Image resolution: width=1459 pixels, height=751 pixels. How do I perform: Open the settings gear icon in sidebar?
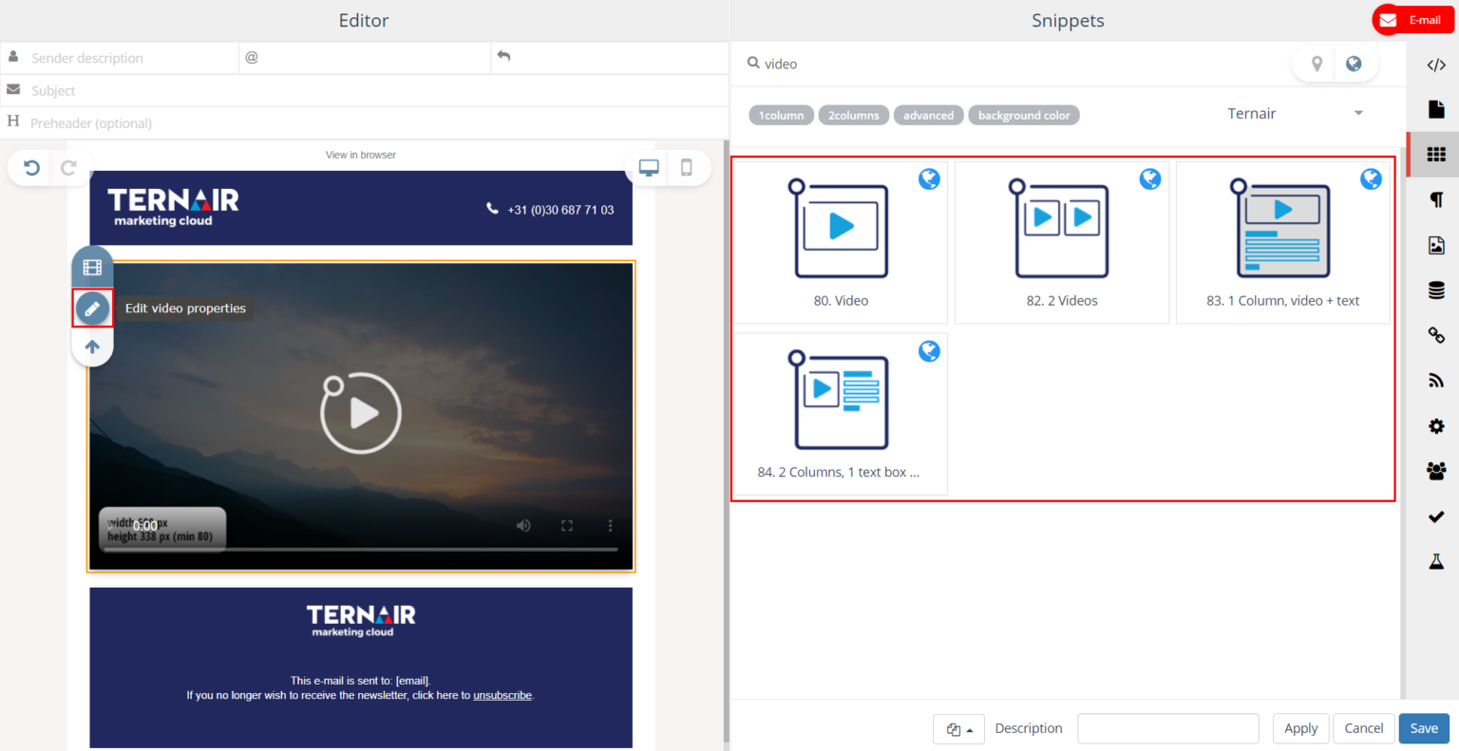[1436, 425]
